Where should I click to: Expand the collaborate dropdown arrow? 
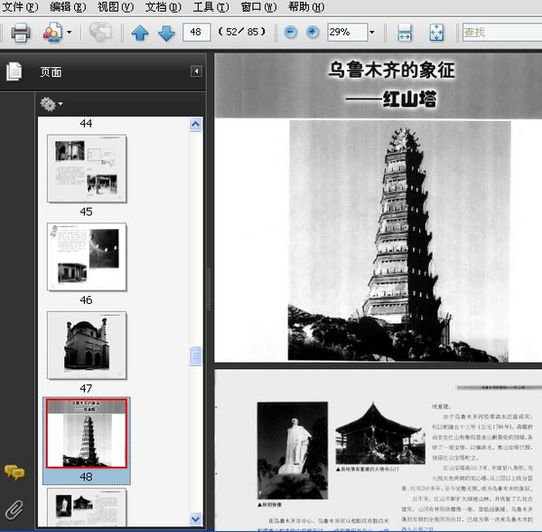(70, 33)
